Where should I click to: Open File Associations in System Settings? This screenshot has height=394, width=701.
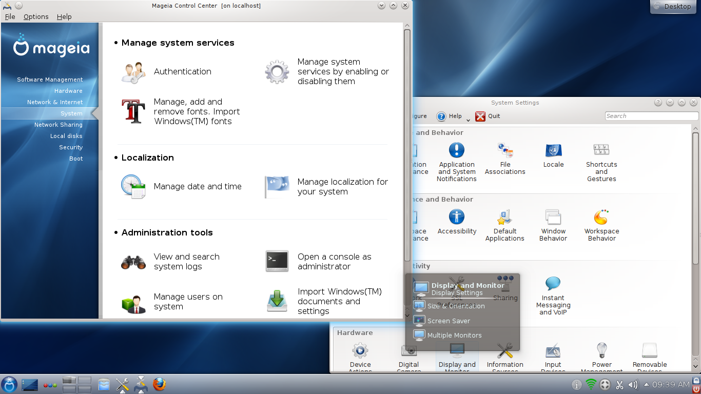pos(505,159)
